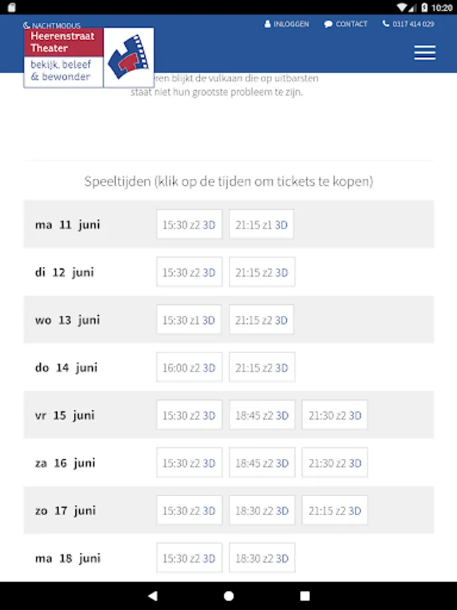Open the hamburger navigation menu
457x610 pixels.
pyautogui.click(x=425, y=52)
